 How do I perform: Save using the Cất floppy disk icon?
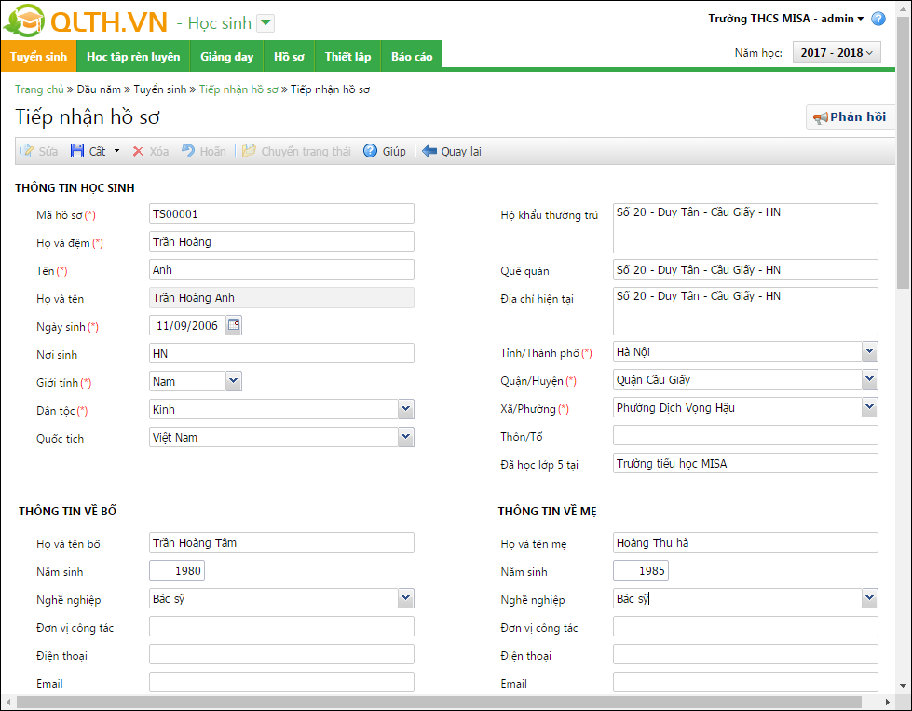coord(76,151)
